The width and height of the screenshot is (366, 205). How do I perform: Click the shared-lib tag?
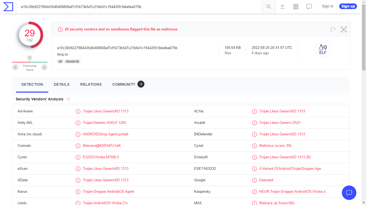click(x=72, y=61)
